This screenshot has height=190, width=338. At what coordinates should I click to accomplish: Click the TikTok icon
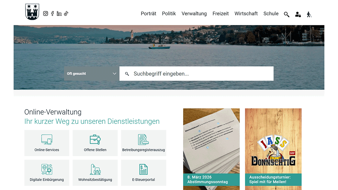point(66,13)
